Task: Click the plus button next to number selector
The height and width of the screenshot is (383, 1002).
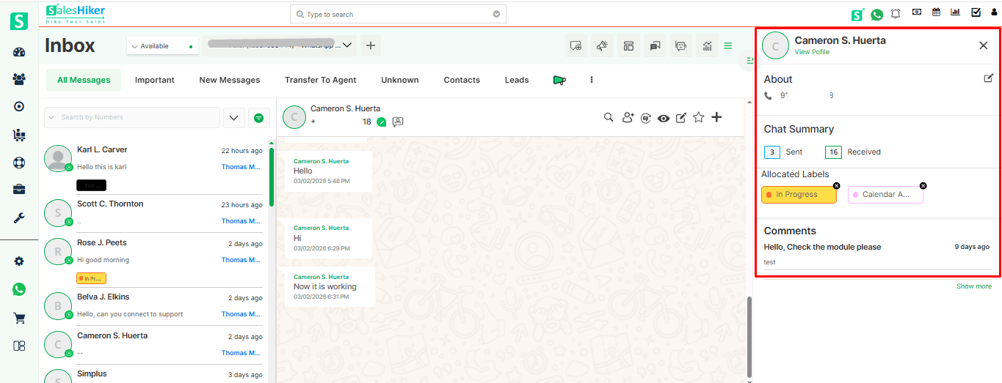Action: click(x=371, y=45)
